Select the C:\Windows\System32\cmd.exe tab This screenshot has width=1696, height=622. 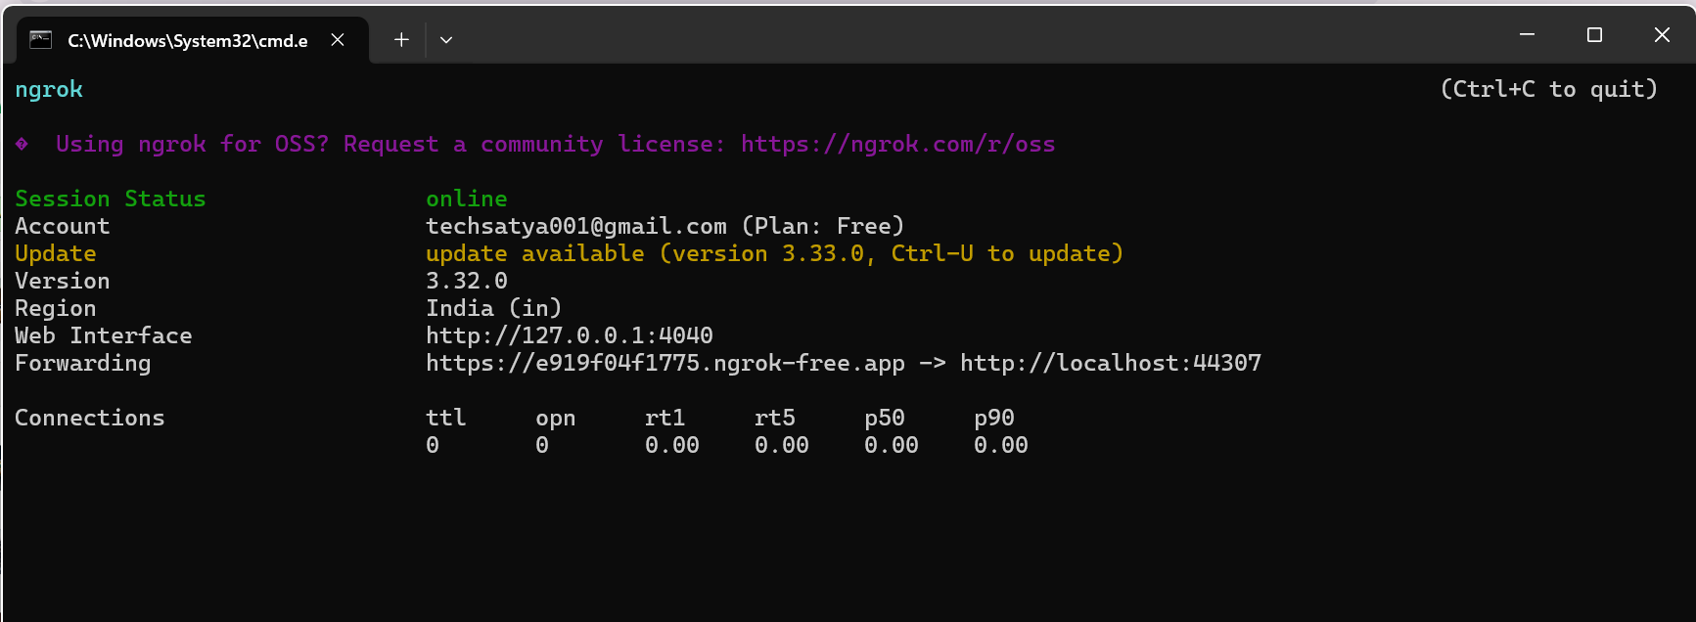[x=187, y=40]
